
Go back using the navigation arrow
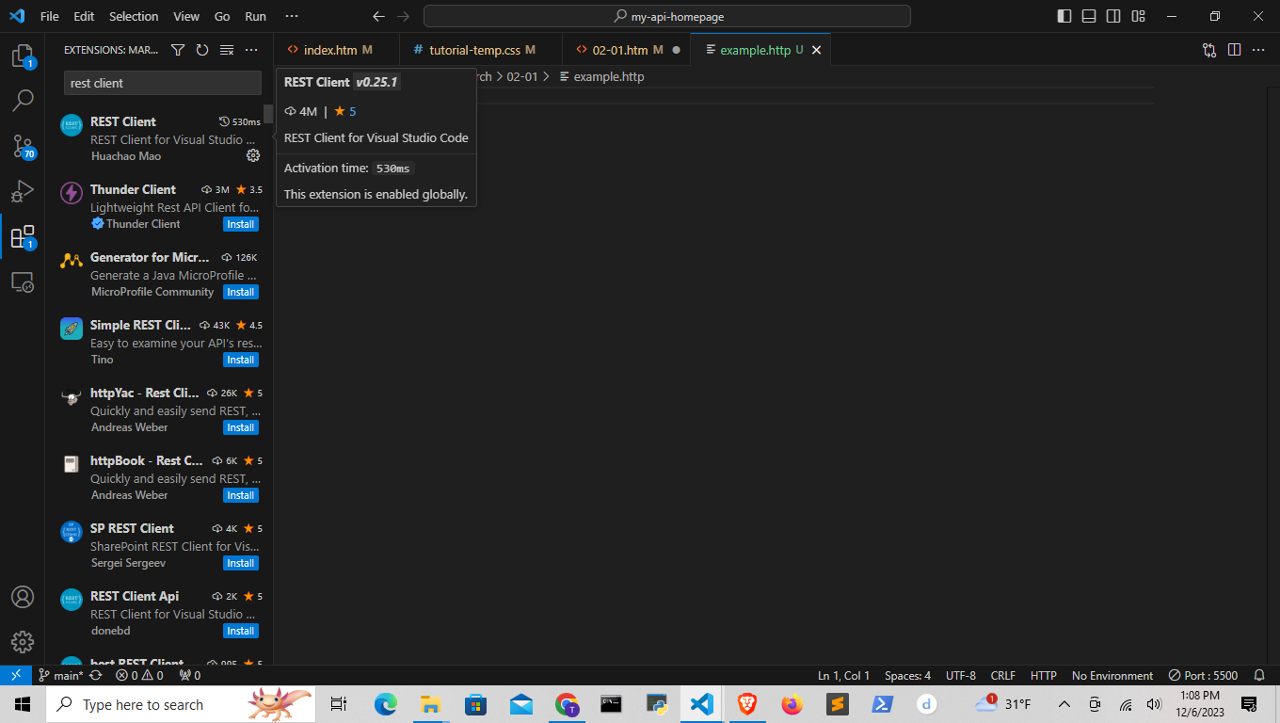[378, 17]
